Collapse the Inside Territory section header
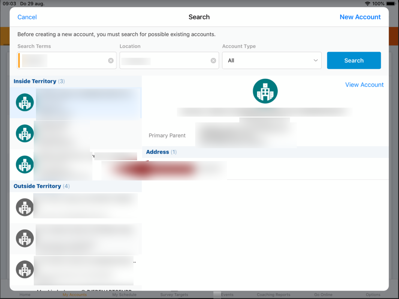 [39, 81]
